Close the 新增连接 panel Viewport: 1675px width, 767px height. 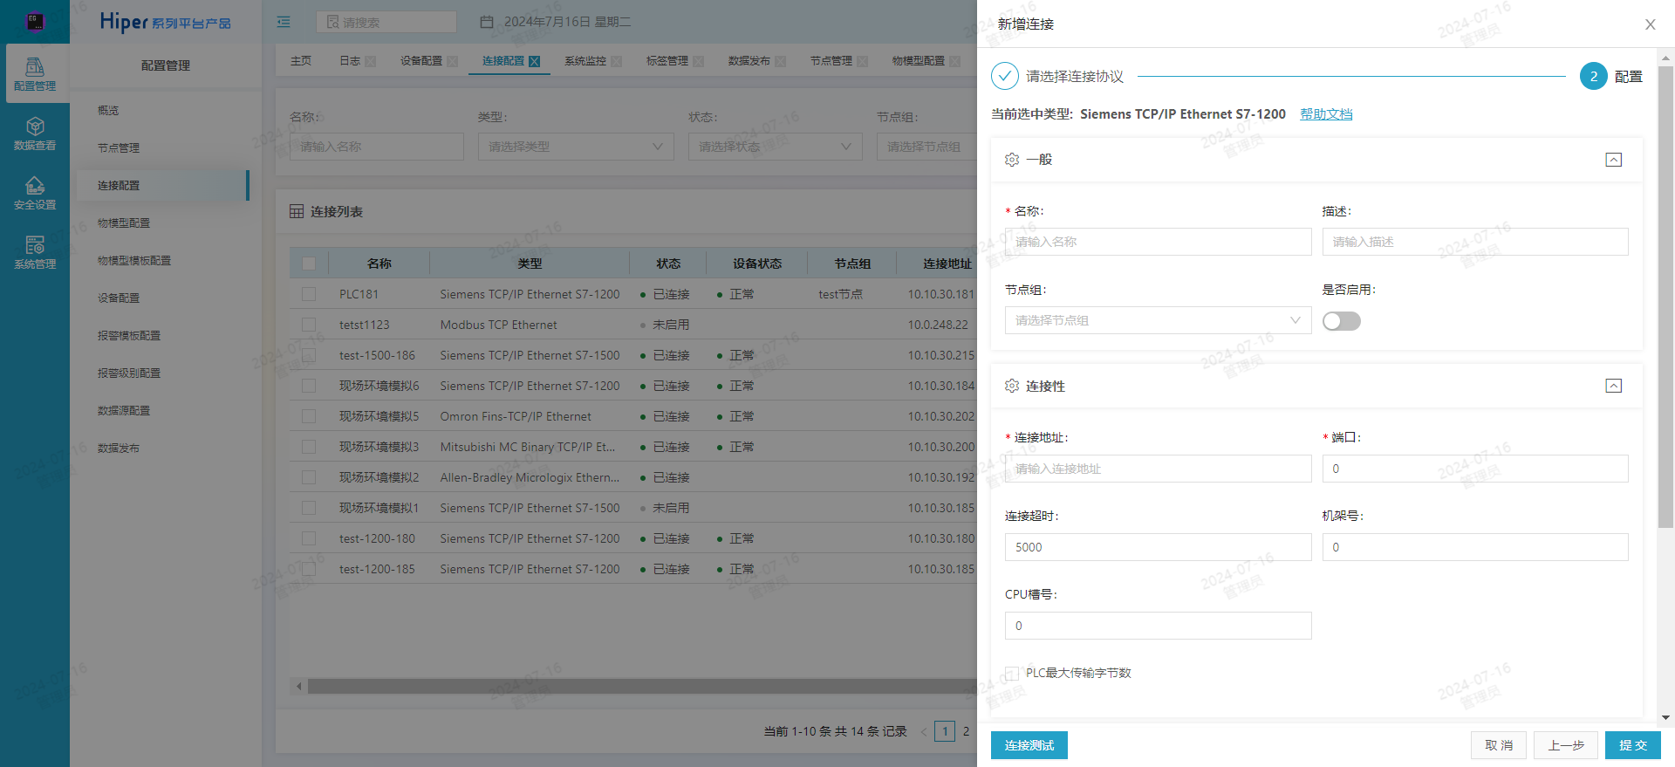[x=1651, y=24]
